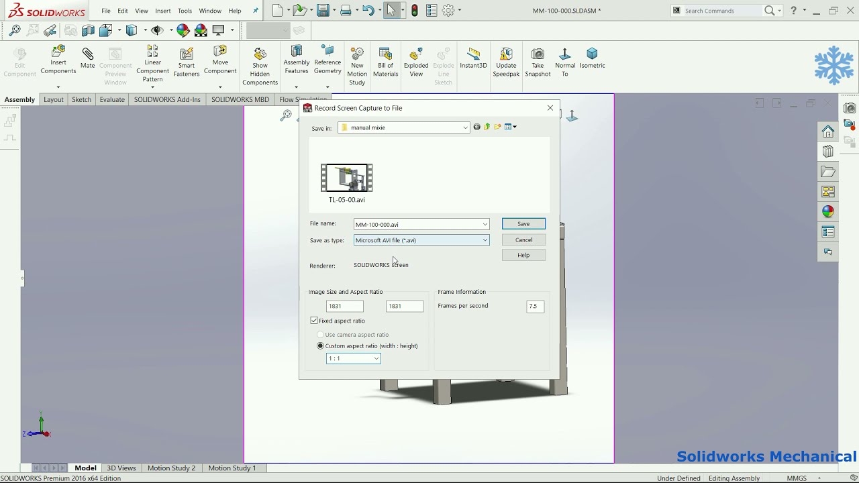Screen dimensions: 859x483
Task: Expand Reference Geometry dropdown arrow
Action: point(327,87)
